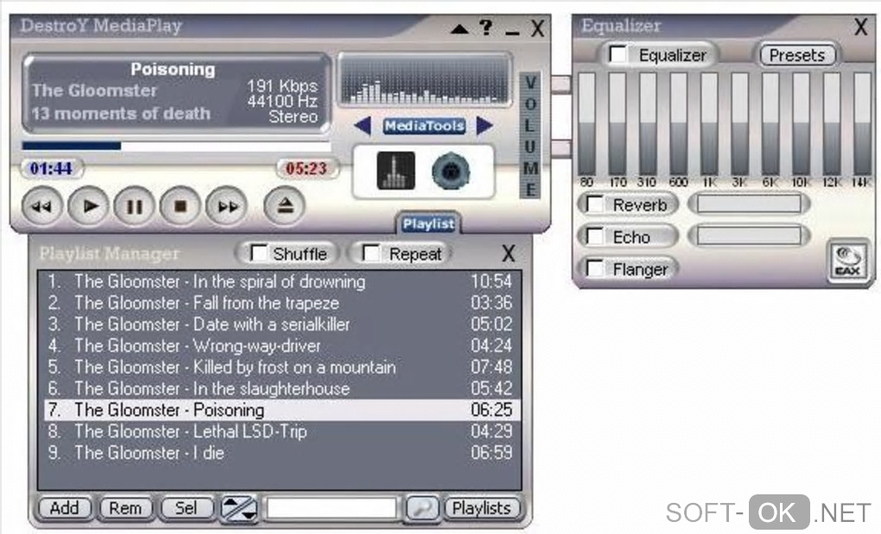Image resolution: width=881 pixels, height=534 pixels.
Task: Skip ahead with the fast-forward button
Action: pyautogui.click(x=227, y=206)
